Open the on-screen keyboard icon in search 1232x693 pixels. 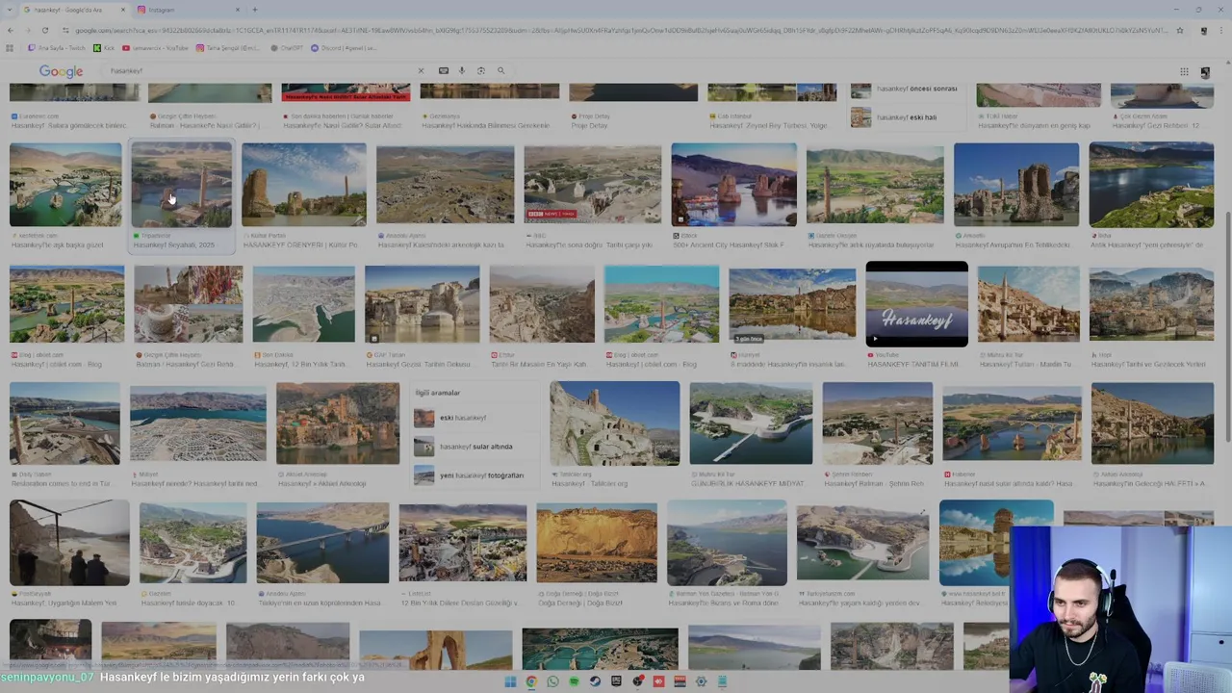pos(443,70)
